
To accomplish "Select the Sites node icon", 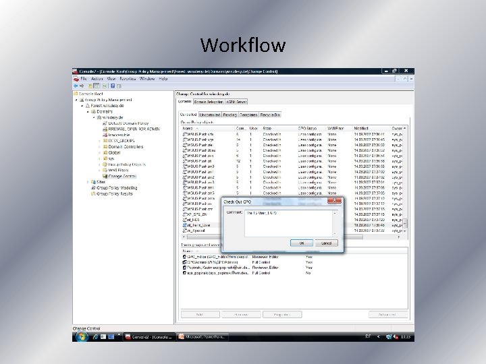I will pos(93,182).
